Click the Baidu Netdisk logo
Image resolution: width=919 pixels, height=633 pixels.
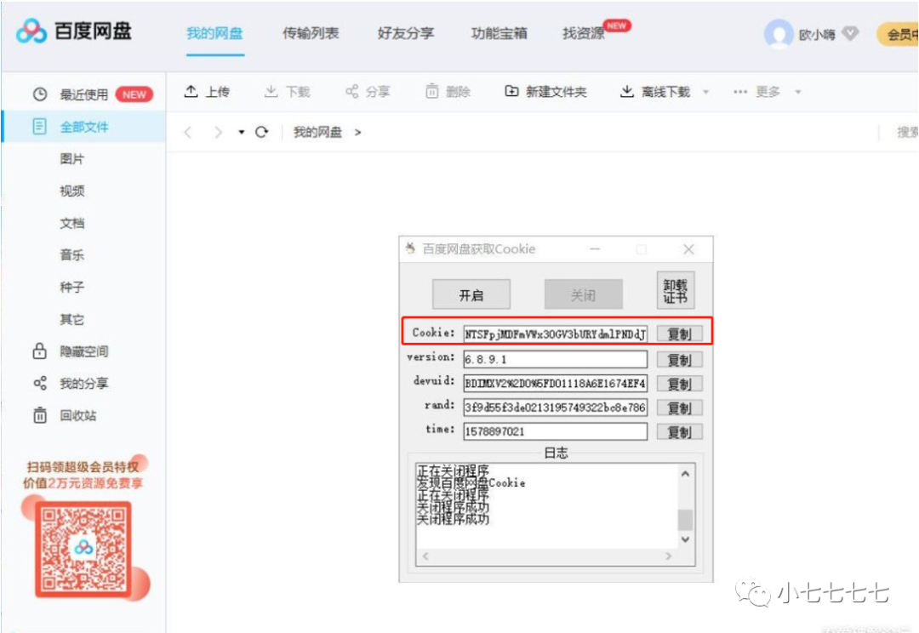tap(74, 31)
